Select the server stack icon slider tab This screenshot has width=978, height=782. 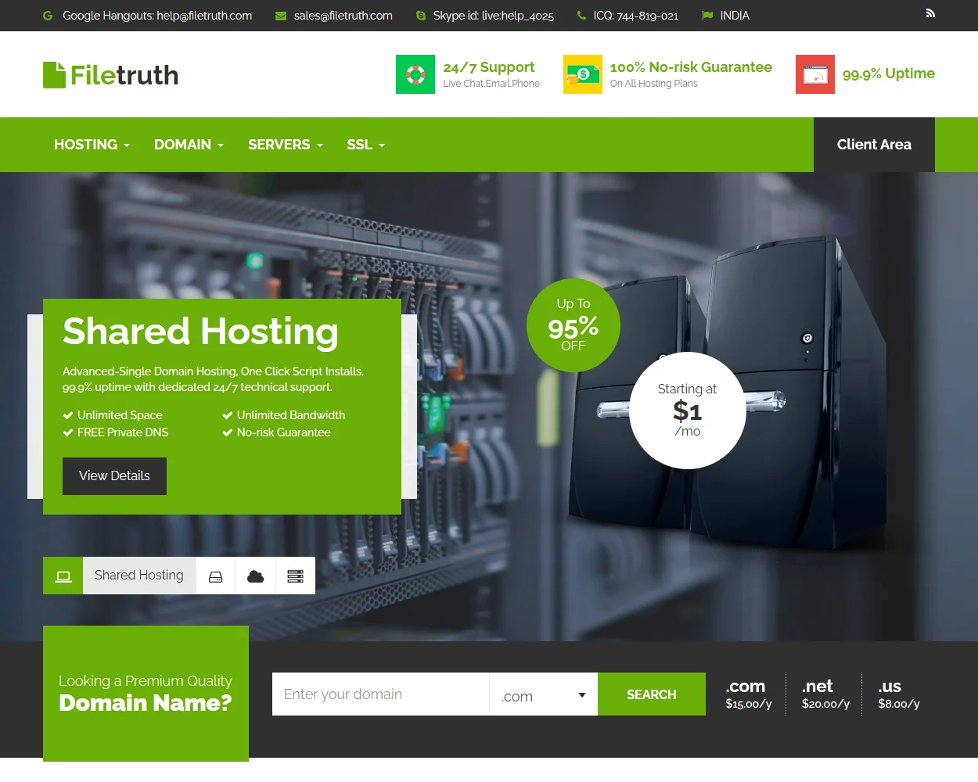pyautogui.click(x=295, y=576)
